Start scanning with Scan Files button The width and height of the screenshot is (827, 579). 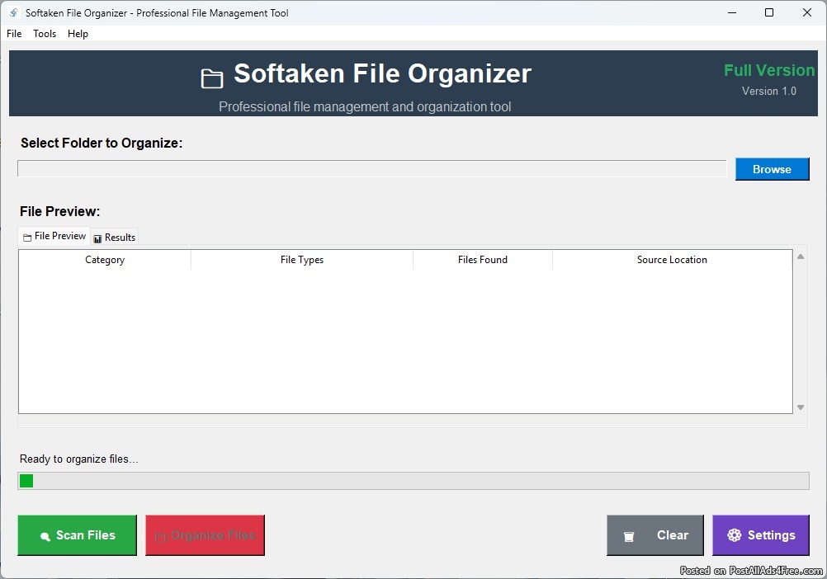pos(77,535)
